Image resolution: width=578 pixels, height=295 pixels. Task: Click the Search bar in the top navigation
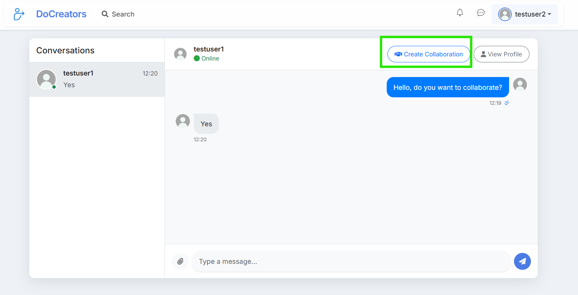122,14
